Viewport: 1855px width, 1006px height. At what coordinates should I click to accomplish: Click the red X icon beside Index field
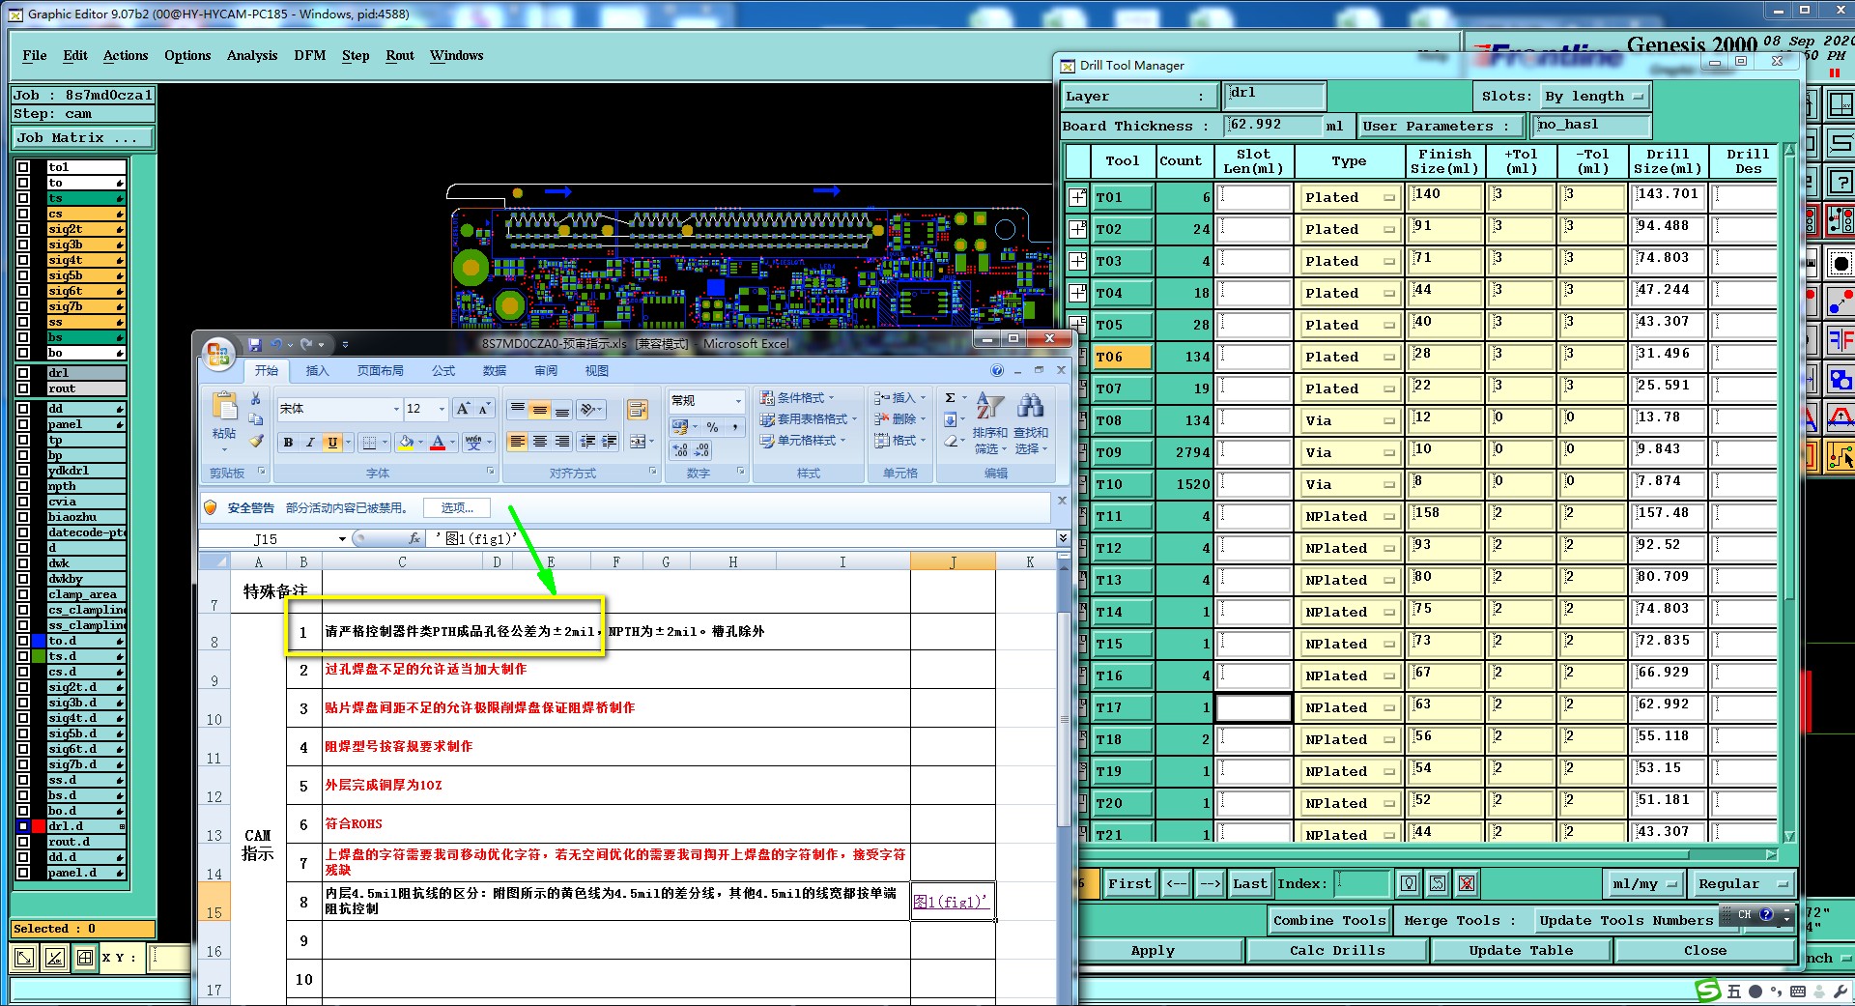1467,883
